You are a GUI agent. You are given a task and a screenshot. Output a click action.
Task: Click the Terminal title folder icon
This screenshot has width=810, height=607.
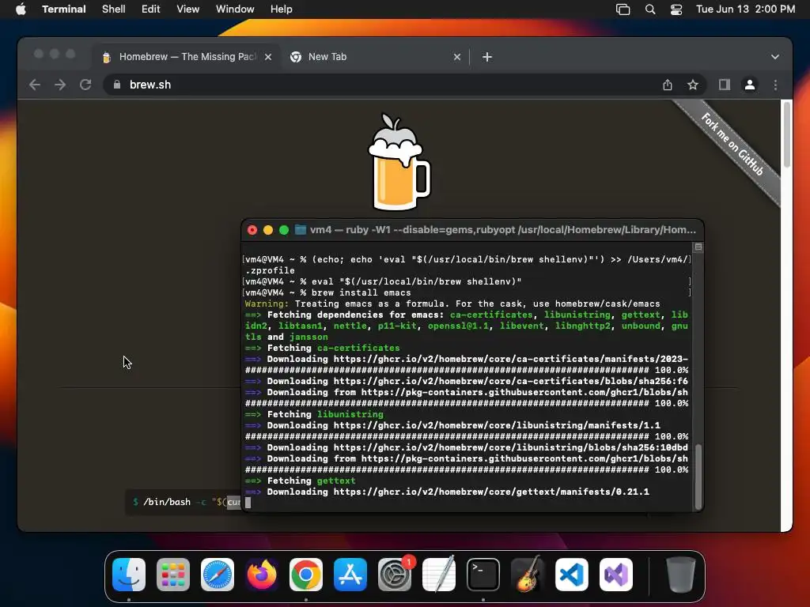(x=300, y=230)
